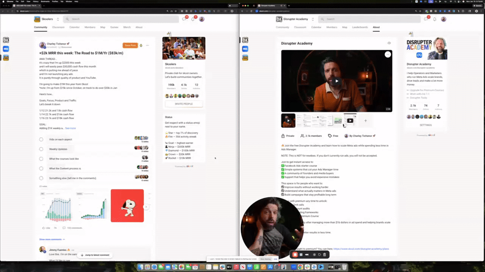
Task: Select first video thumbnail below player
Action: pos(288,120)
